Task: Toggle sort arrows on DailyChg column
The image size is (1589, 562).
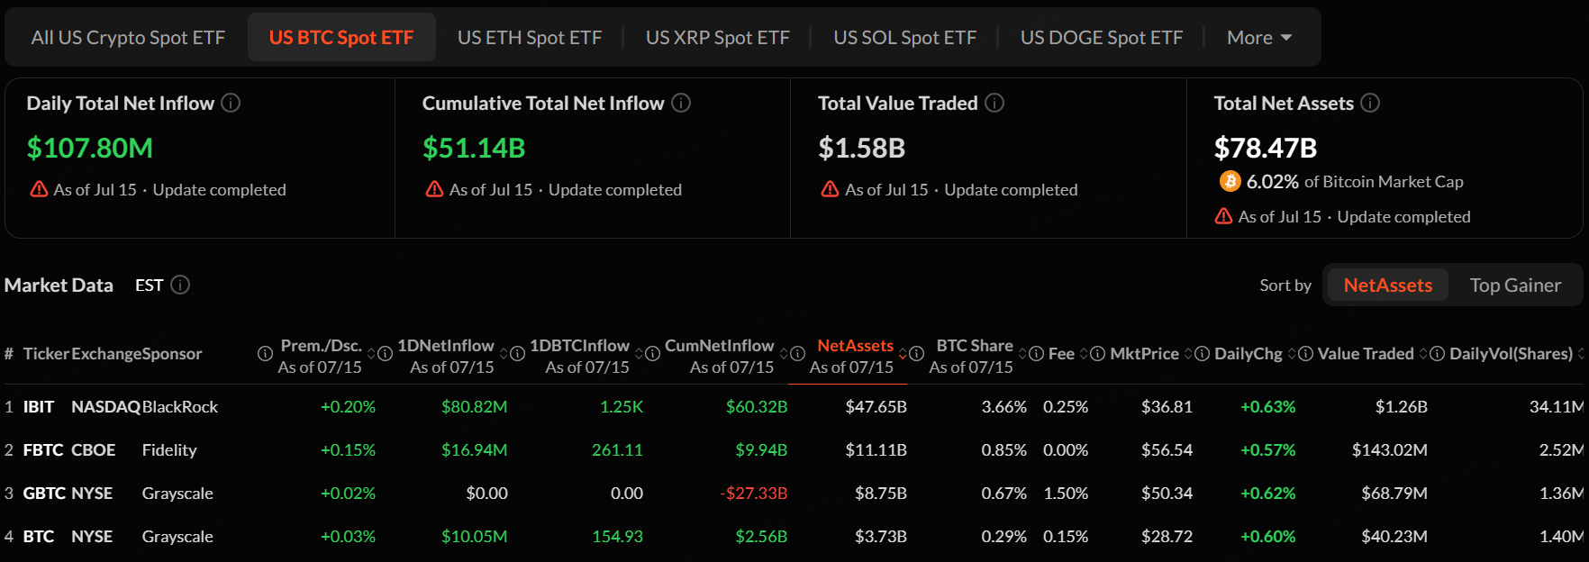Action: click(1292, 354)
